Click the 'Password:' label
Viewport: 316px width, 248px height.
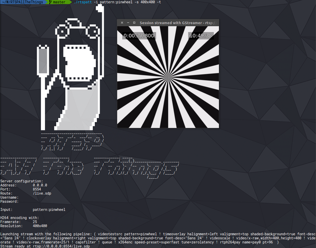pos(9,202)
